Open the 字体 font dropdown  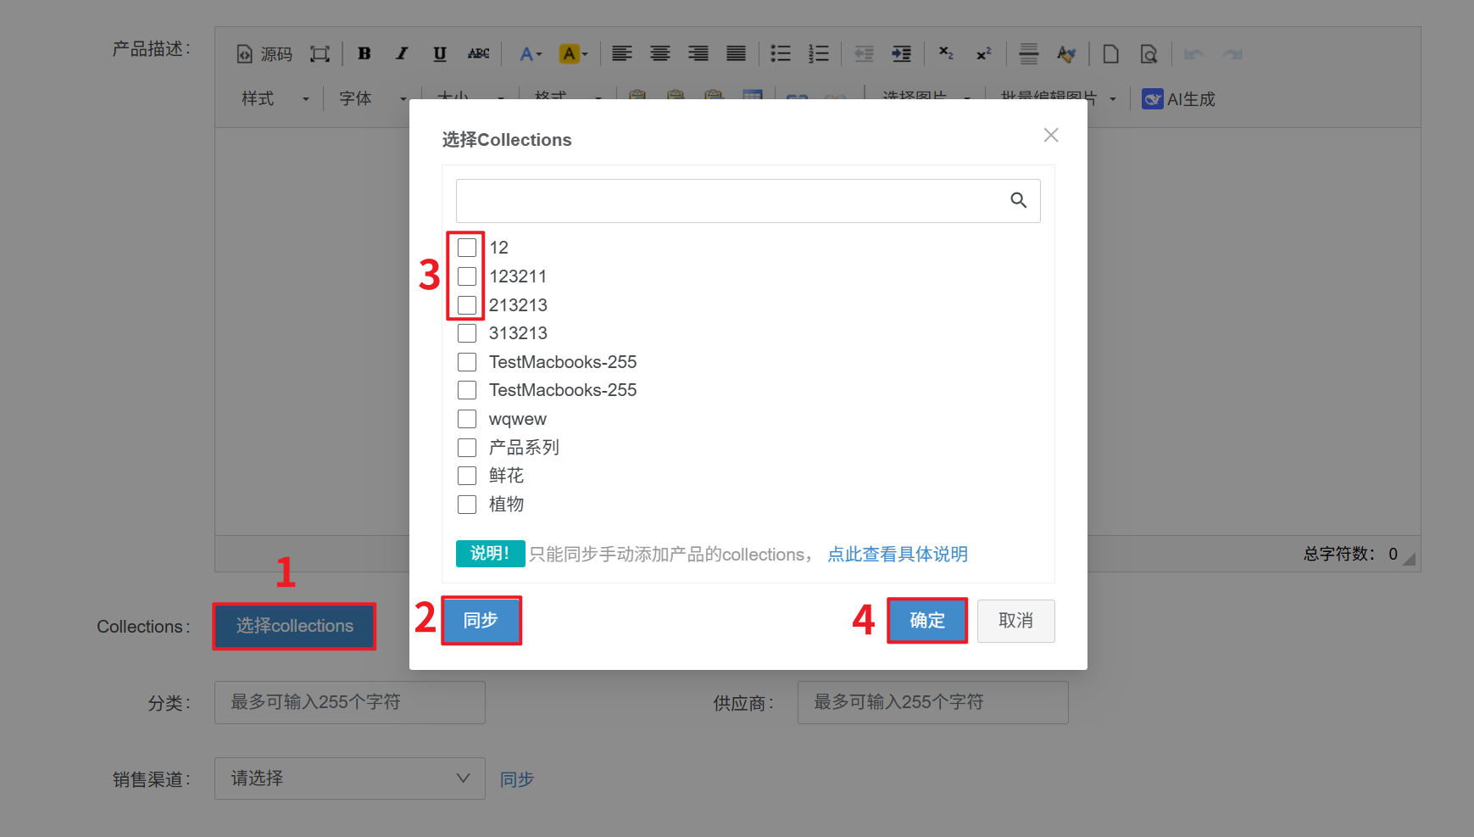coord(372,99)
